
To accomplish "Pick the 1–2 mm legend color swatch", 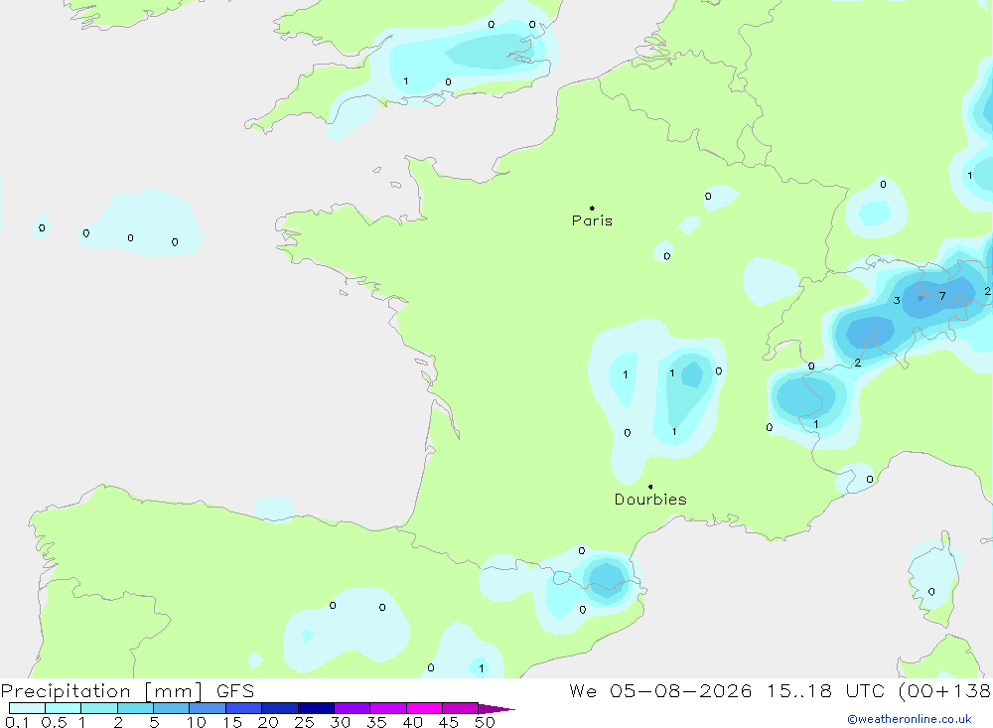I will [x=99, y=708].
